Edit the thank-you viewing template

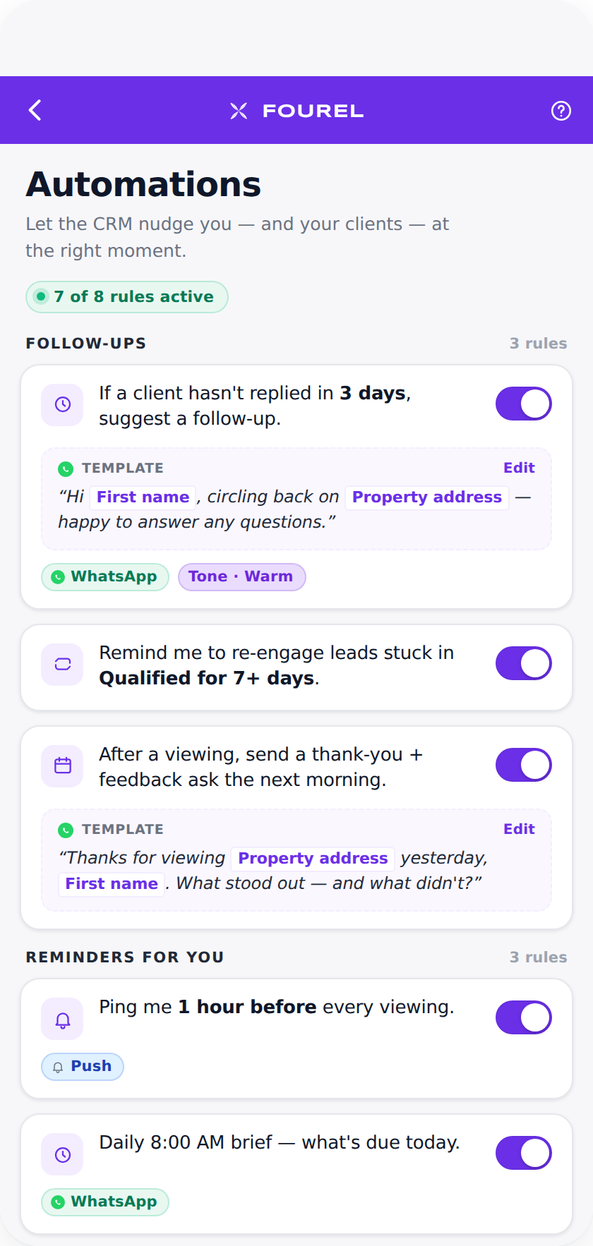pyautogui.click(x=519, y=829)
